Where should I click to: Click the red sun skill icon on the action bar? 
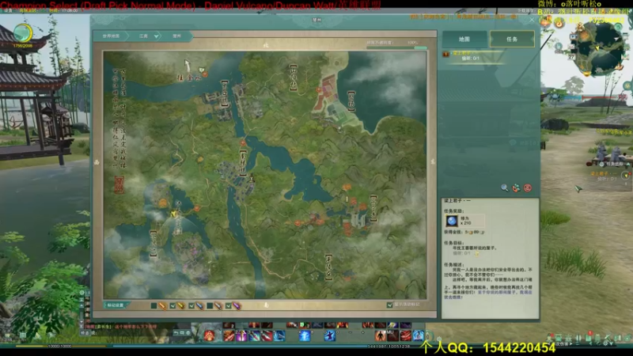(209, 335)
